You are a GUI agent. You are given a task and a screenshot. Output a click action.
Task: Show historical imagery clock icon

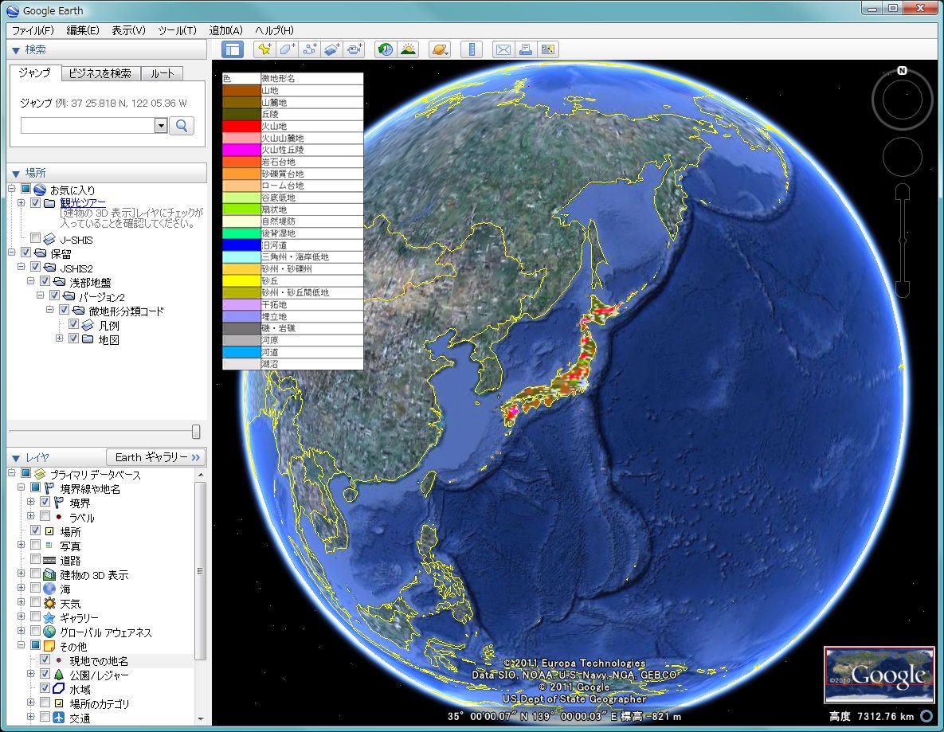pos(386,49)
